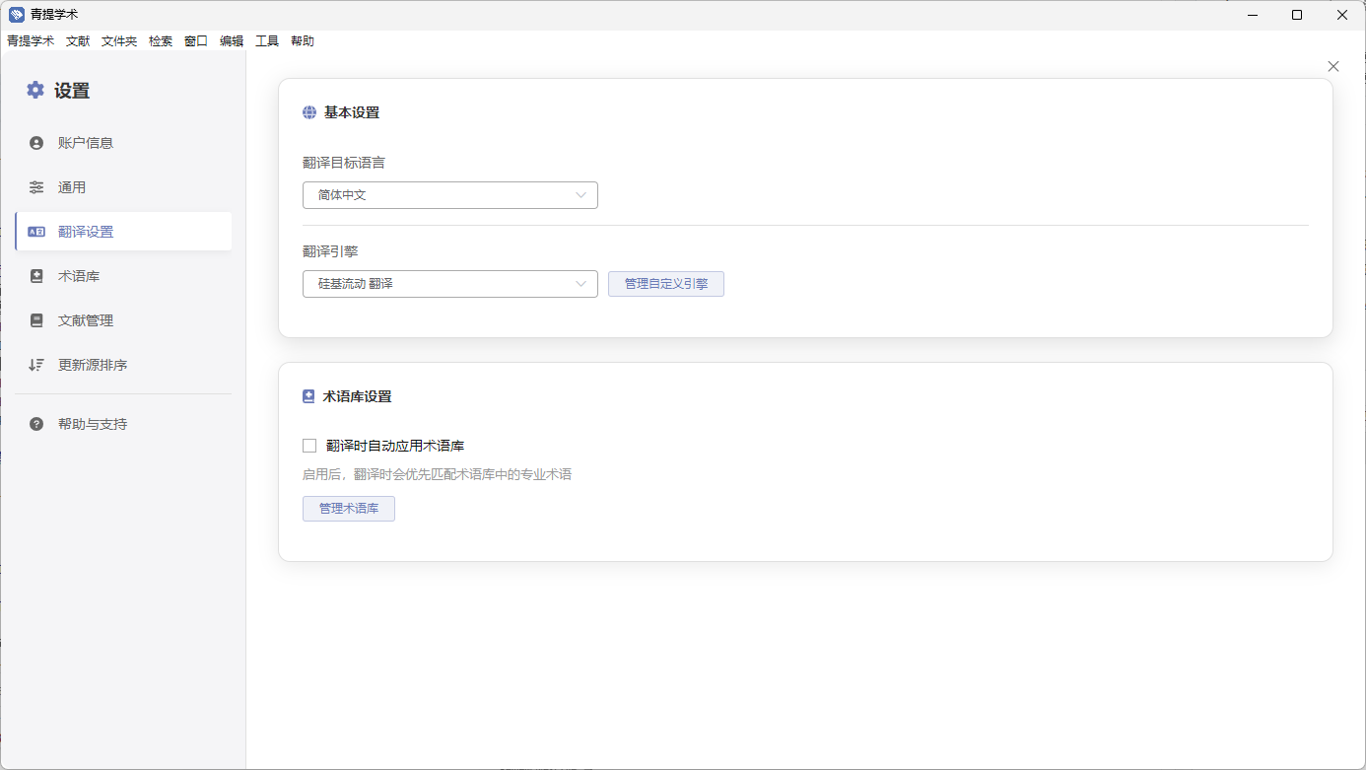Click the terminology library book icon

point(36,276)
